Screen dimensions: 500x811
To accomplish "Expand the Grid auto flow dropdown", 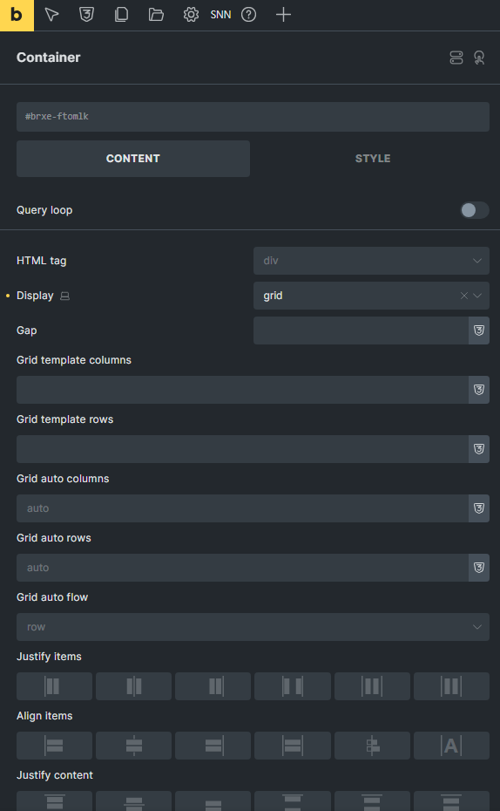I will (253, 627).
